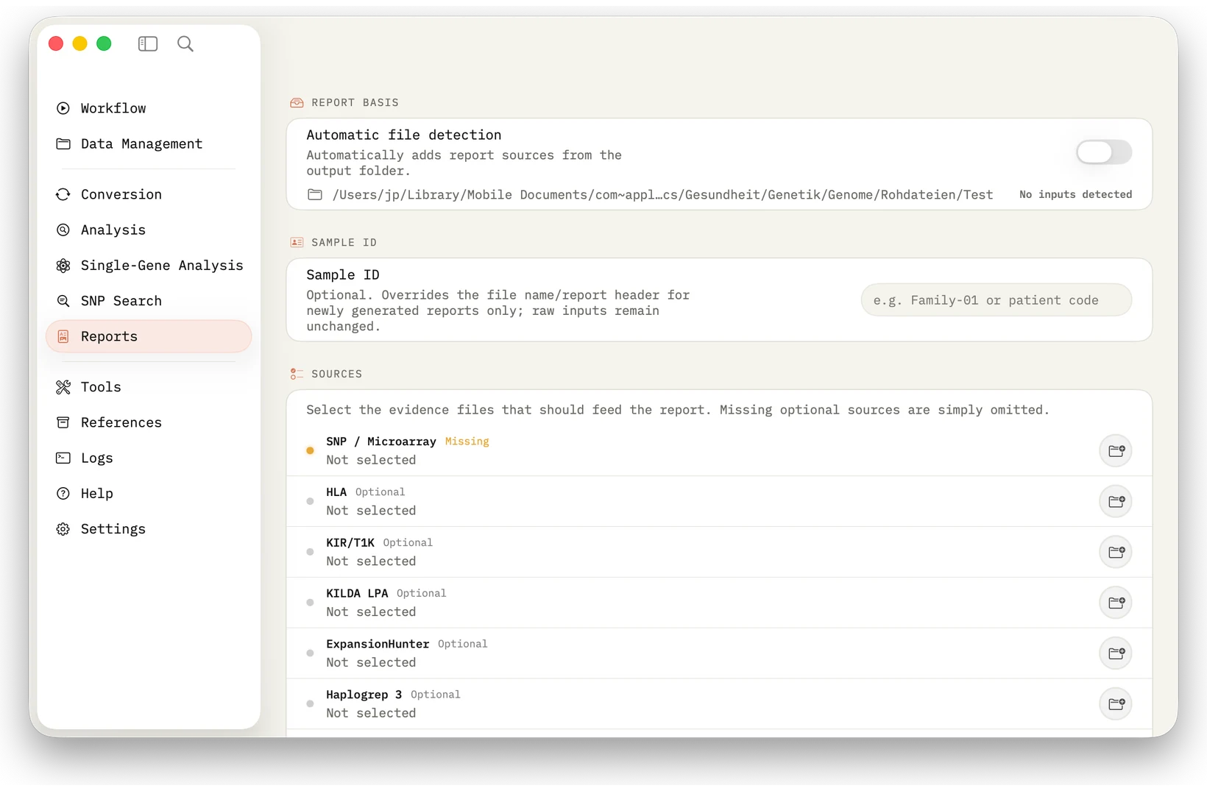Navigate to SNP Search
1207x791 pixels.
(x=149, y=301)
